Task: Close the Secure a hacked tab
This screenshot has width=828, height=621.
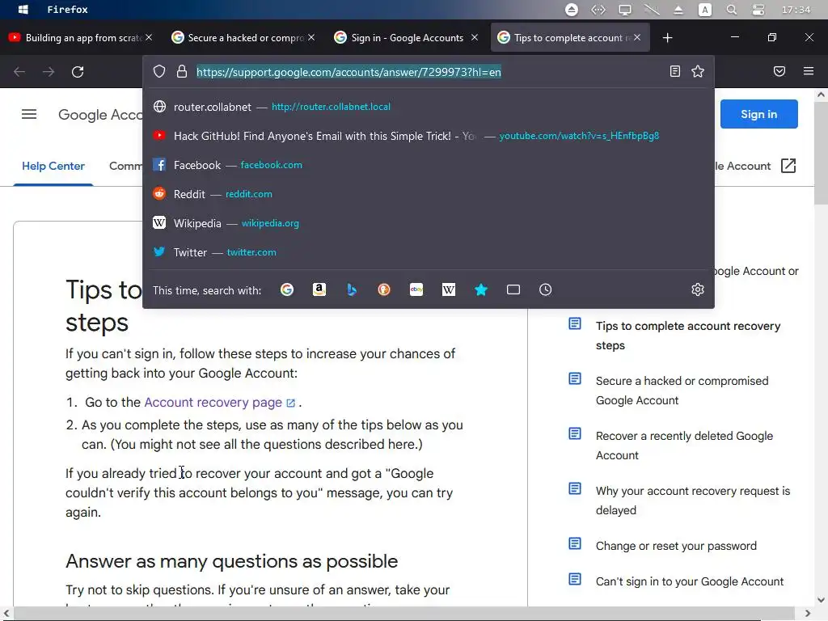Action: click(311, 37)
